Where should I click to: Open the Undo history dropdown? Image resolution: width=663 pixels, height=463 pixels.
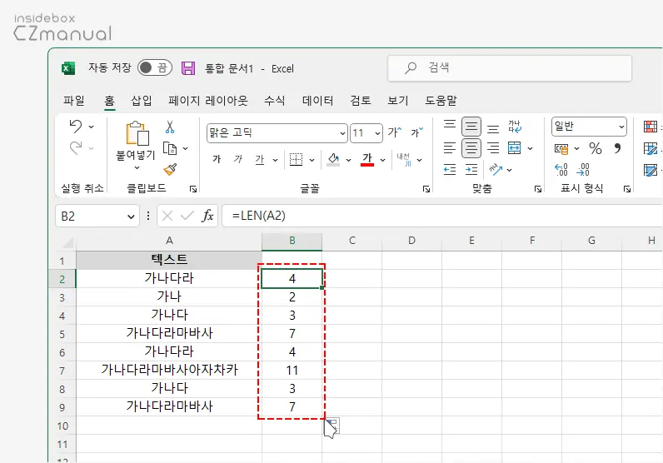(92, 127)
